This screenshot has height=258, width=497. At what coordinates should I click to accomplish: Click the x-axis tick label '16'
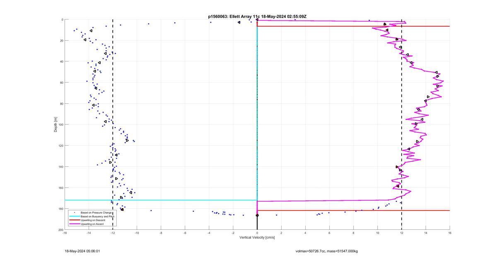450,233
